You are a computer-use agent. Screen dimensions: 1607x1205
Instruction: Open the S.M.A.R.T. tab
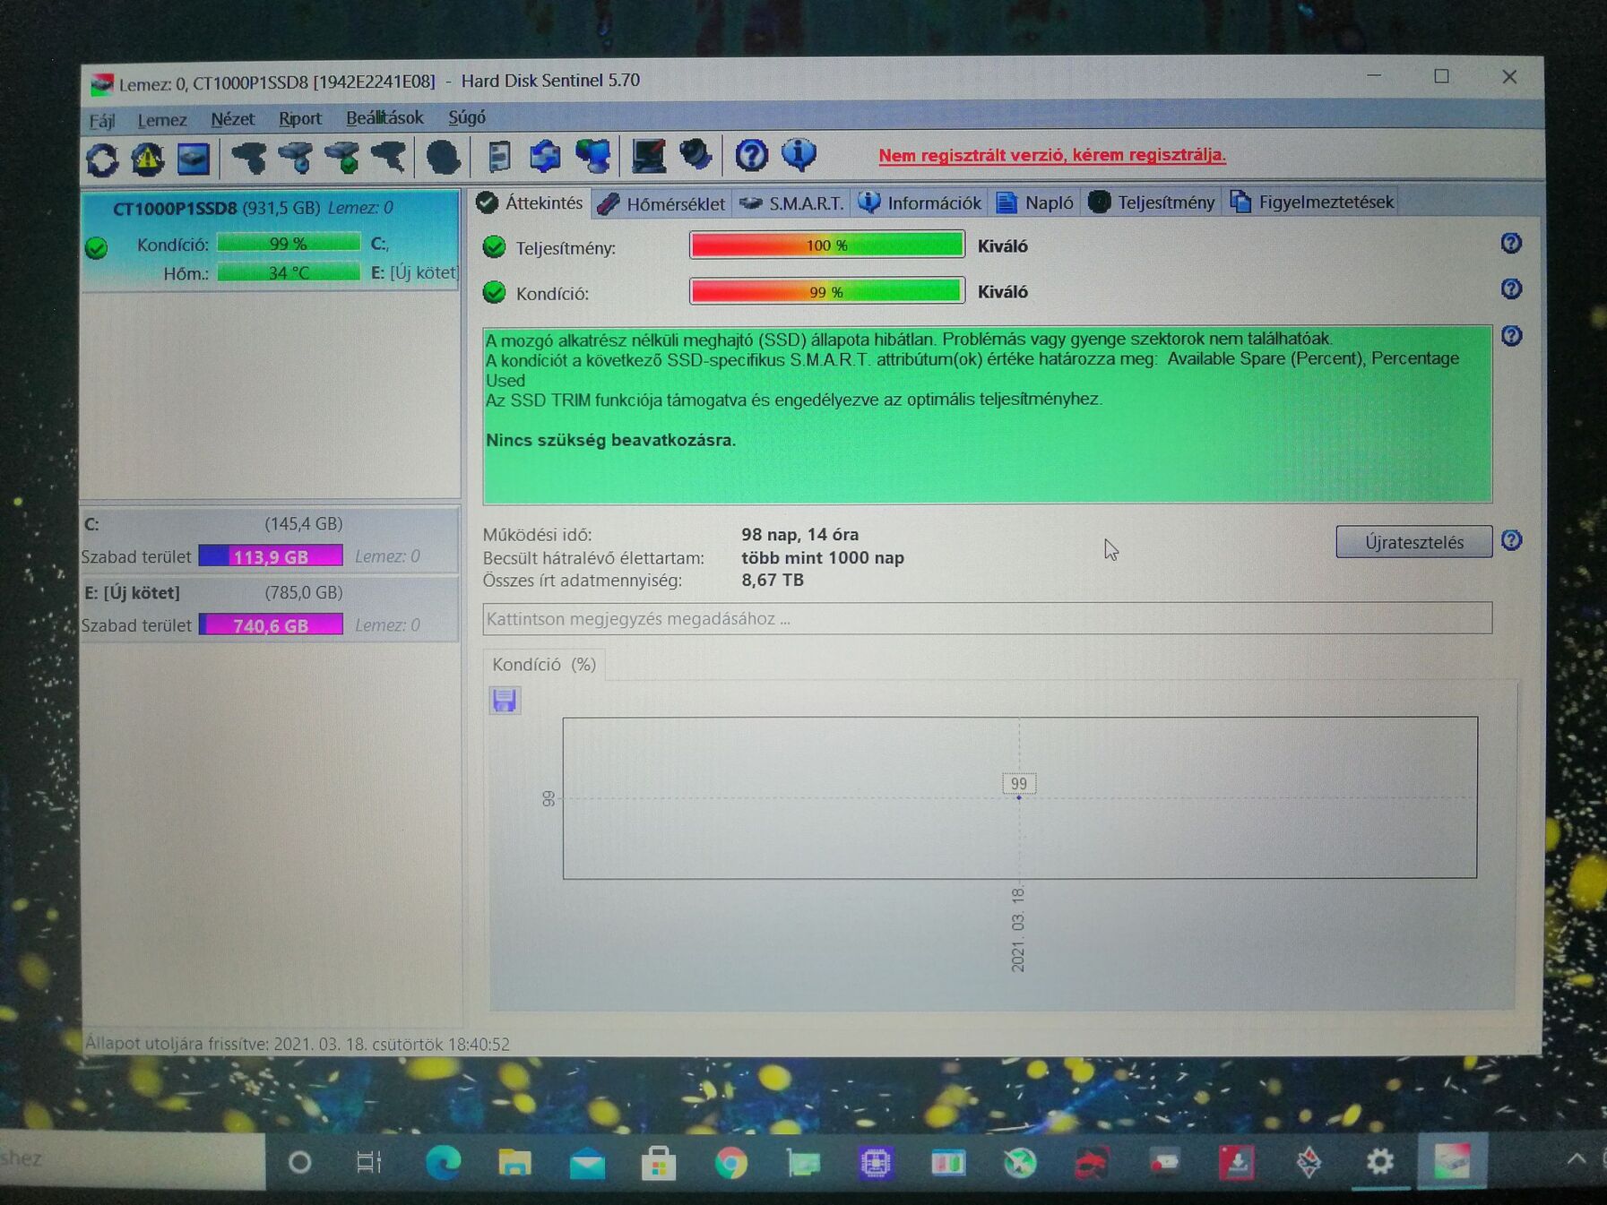(x=792, y=203)
